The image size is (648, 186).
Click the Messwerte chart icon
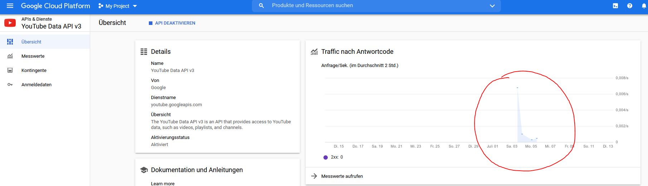[10, 56]
